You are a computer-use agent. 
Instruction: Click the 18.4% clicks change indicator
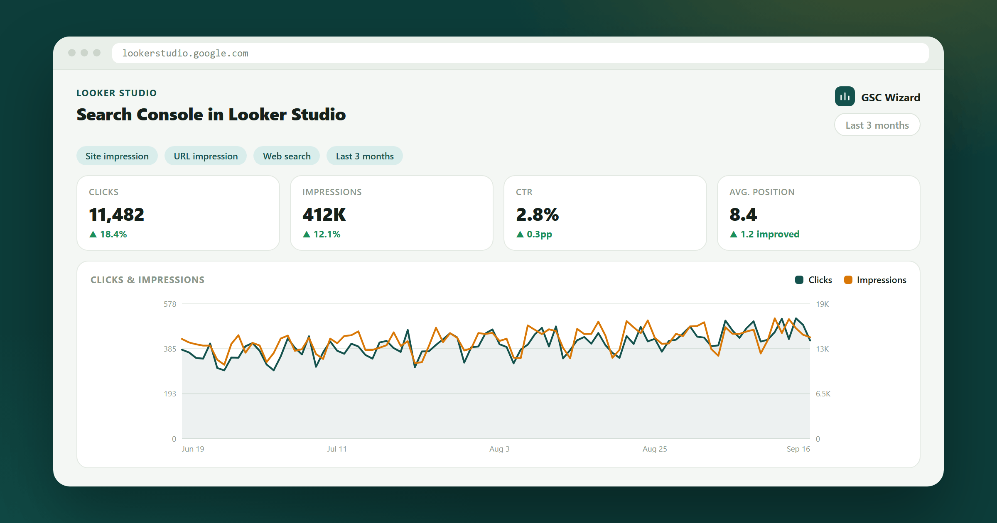(x=108, y=234)
